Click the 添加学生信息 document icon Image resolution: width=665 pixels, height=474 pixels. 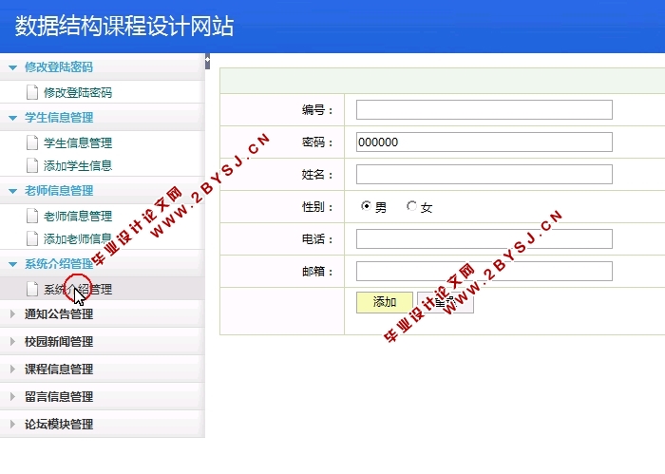click(x=32, y=165)
